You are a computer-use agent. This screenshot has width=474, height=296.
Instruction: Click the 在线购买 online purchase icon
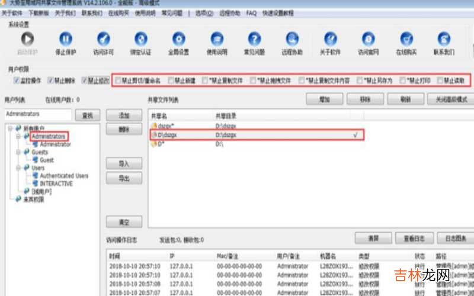click(406, 39)
